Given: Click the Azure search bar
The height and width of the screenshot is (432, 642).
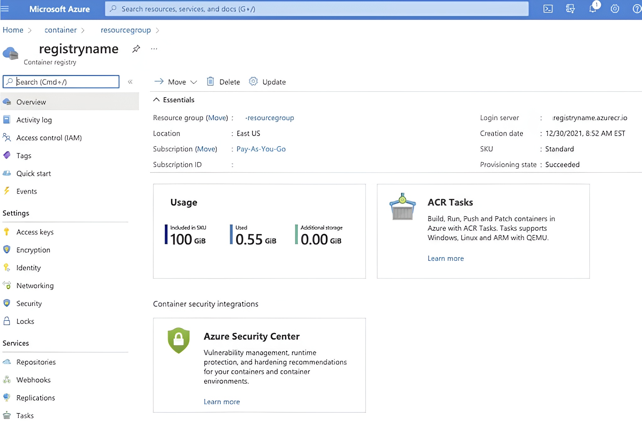Looking at the screenshot, I should tap(318, 9).
